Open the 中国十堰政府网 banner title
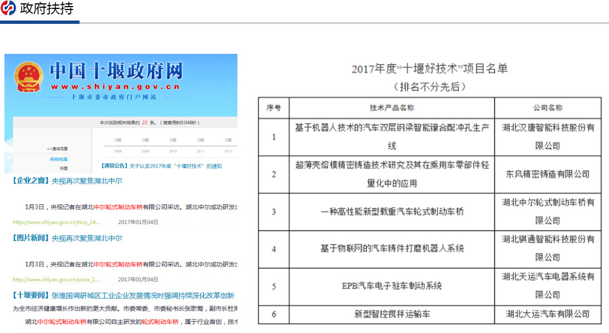Screen dimensions: 609x333 click(116, 71)
